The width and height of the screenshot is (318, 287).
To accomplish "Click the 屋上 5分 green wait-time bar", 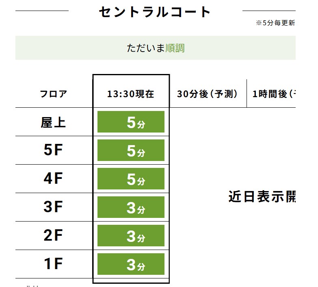I will 131,122.
